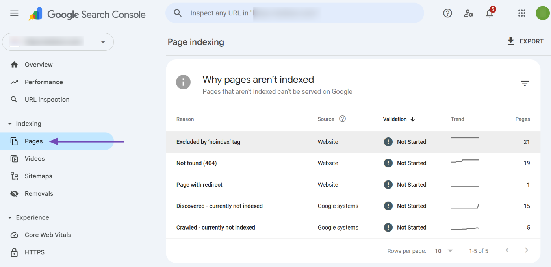Open Rows per page dropdown
Screen dimensions: 551x267
pos(444,251)
